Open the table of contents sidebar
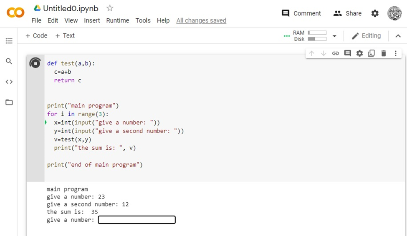Screen dimensions: 407x236 pyautogui.click(x=9, y=41)
